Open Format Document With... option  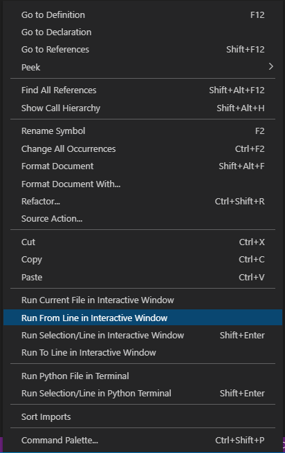tap(142, 184)
